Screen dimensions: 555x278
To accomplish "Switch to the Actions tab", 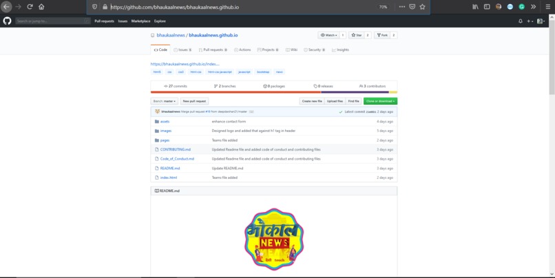I will click(242, 50).
